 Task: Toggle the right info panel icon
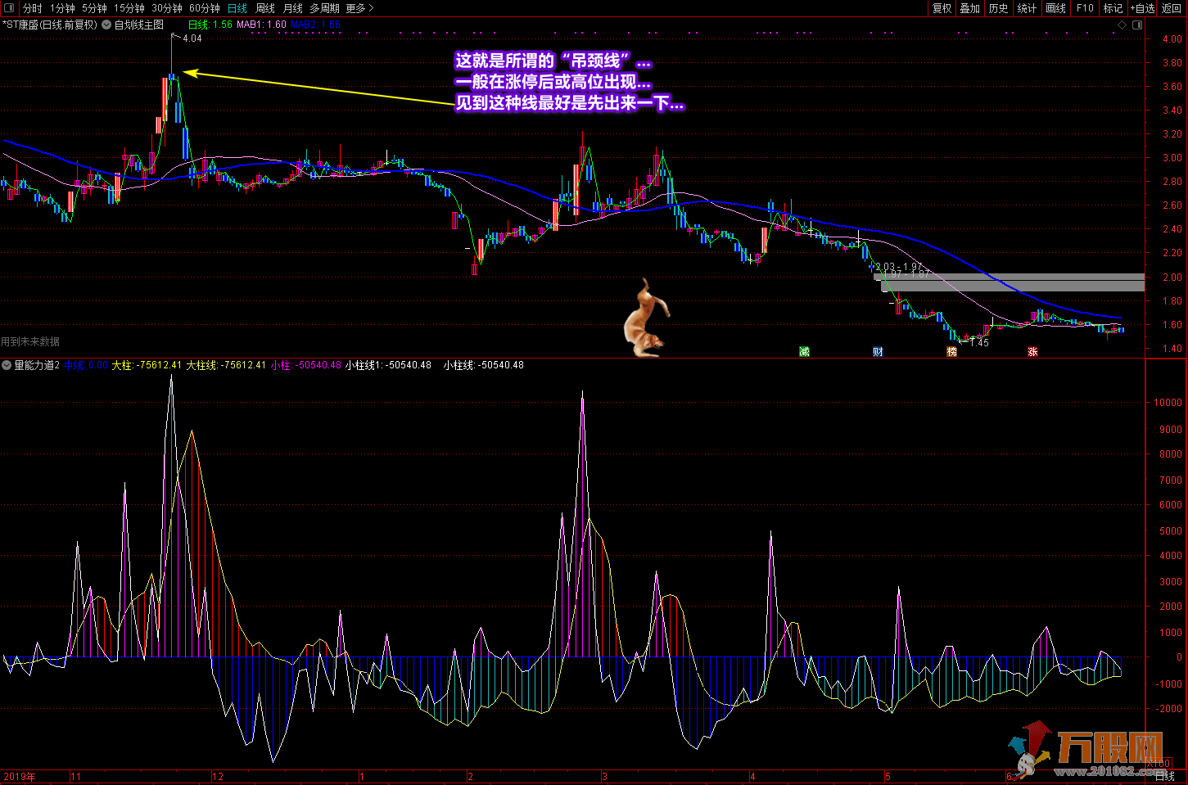pyautogui.click(x=1137, y=25)
